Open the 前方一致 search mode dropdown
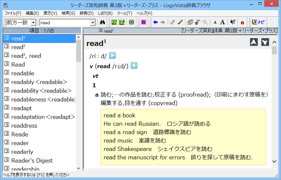Screen dimensions: 281x180 (34, 23)
